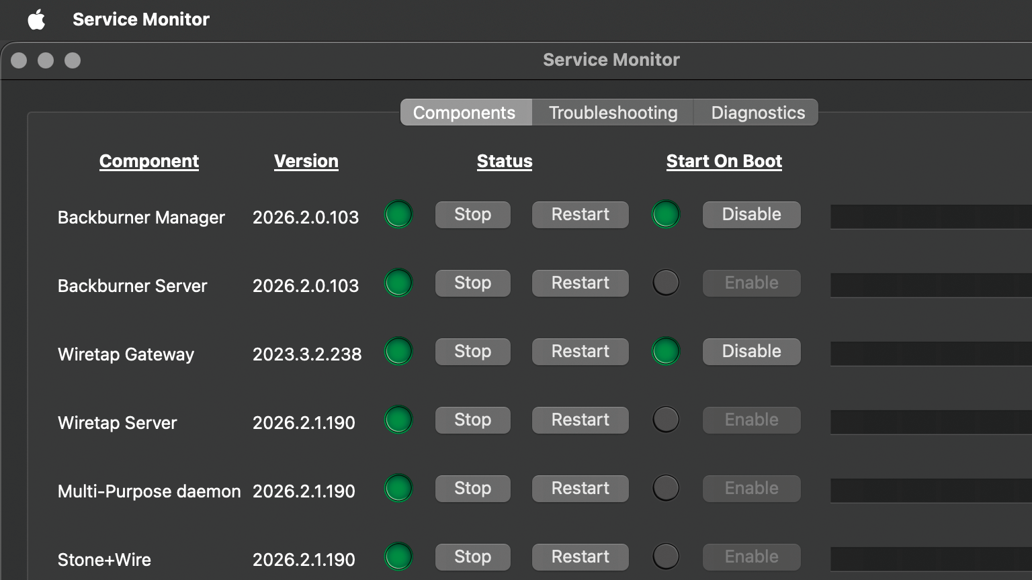Viewport: 1032px width, 580px height.
Task: Select the Components tab
Action: point(464,113)
